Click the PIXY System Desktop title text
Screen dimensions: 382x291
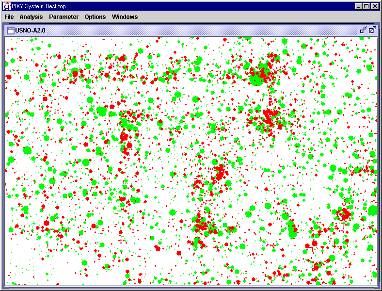39,6
